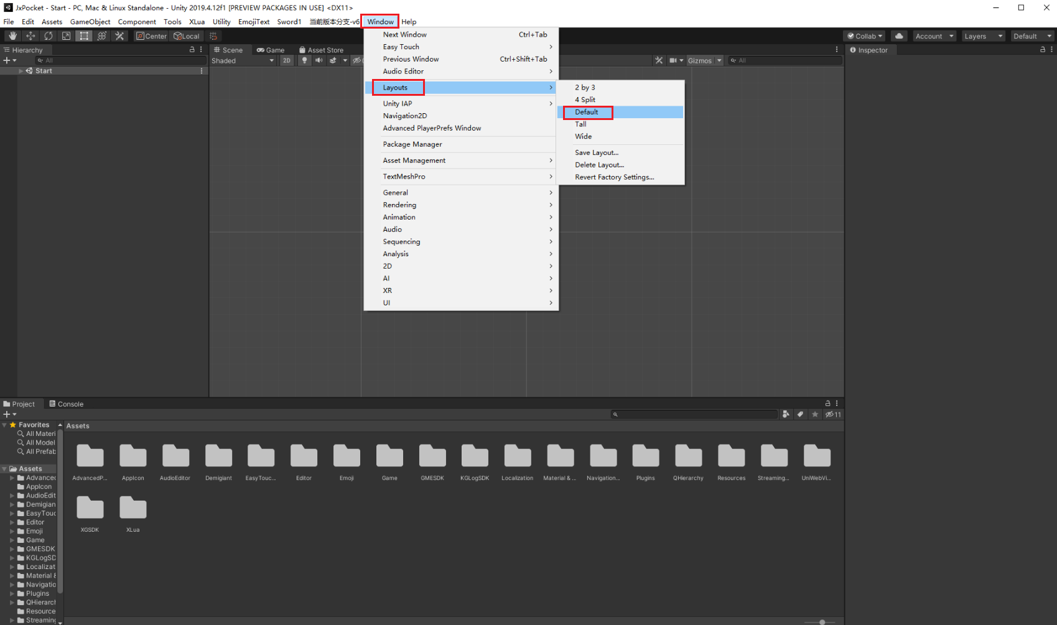Select the Move tool
Image resolution: width=1057 pixels, height=625 pixels.
pos(30,35)
